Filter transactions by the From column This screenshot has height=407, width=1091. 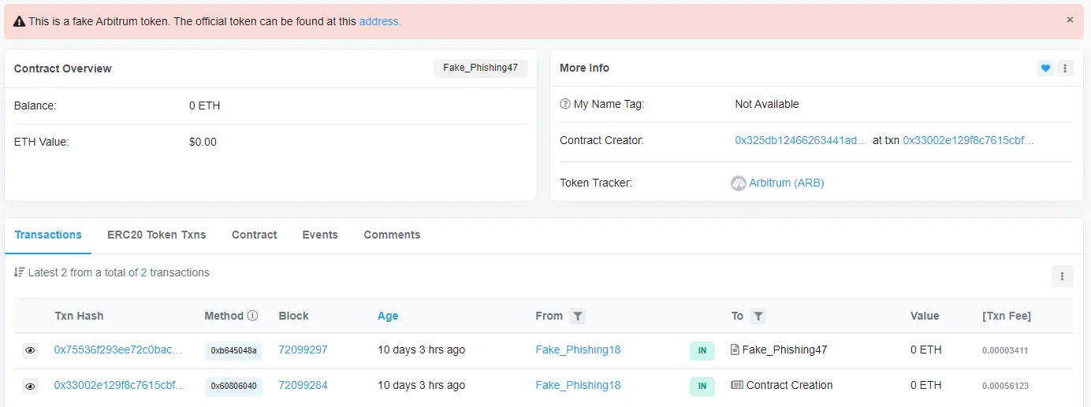pyautogui.click(x=577, y=316)
